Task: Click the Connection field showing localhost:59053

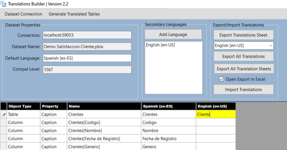Action: 87,35
